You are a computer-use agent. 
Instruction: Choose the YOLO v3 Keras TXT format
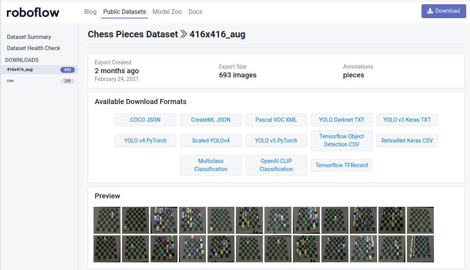point(407,120)
